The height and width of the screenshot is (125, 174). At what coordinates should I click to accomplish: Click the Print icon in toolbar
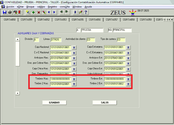[x=10, y=12]
